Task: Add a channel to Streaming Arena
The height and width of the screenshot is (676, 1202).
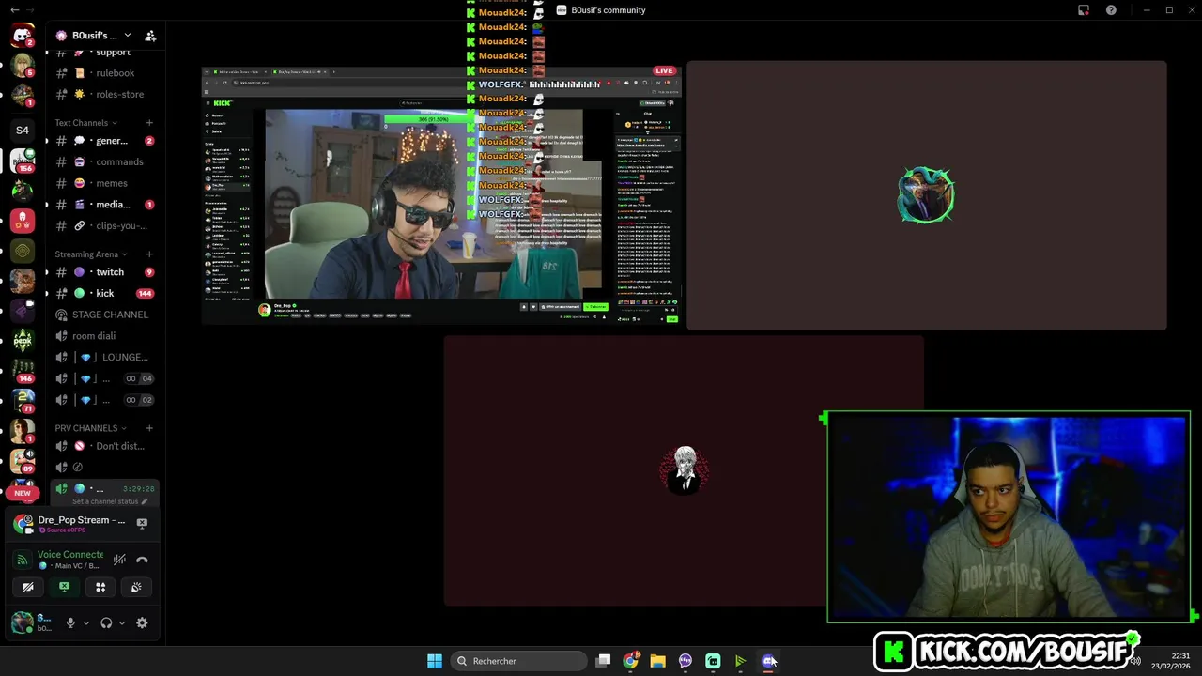Action: pos(149,254)
